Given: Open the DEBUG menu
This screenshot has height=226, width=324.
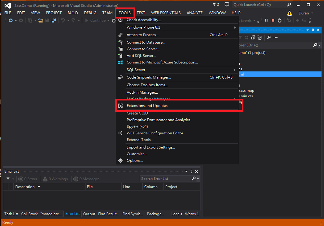Looking at the screenshot, I should point(90,13).
